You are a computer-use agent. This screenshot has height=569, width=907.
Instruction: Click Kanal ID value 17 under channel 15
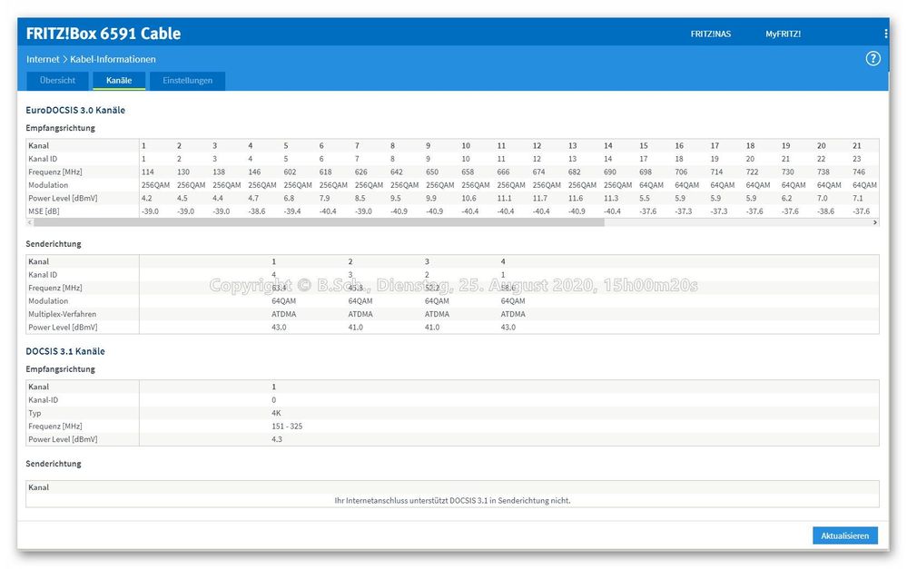click(643, 159)
